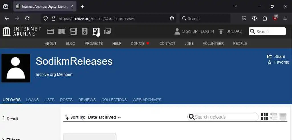Bookmark this page with star
This screenshot has width=292, height=140.
pyautogui.click(x=172, y=19)
